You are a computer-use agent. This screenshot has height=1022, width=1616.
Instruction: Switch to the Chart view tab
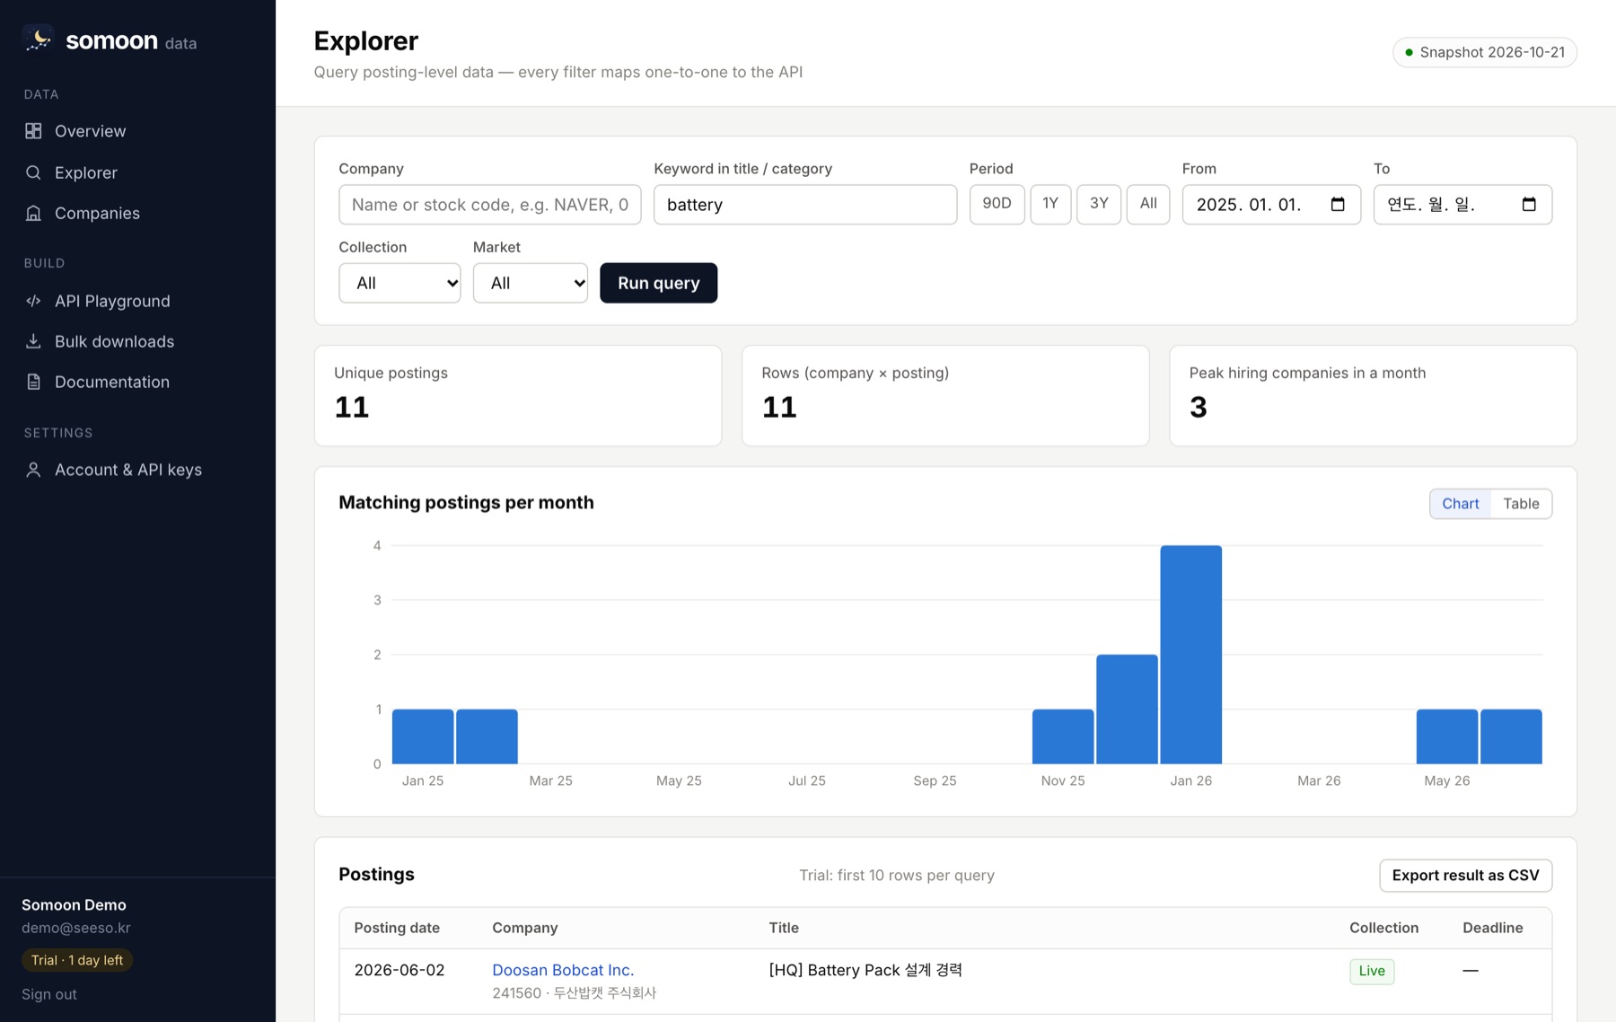1461,504
